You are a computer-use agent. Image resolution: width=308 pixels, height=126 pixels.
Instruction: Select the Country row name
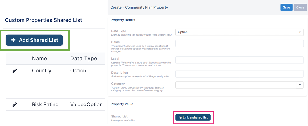[x=42, y=71]
